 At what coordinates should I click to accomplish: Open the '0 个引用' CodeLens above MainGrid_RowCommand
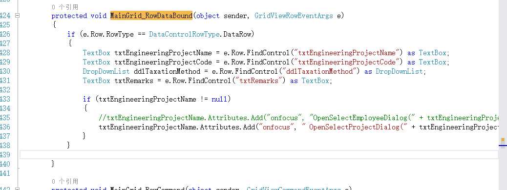point(64,181)
